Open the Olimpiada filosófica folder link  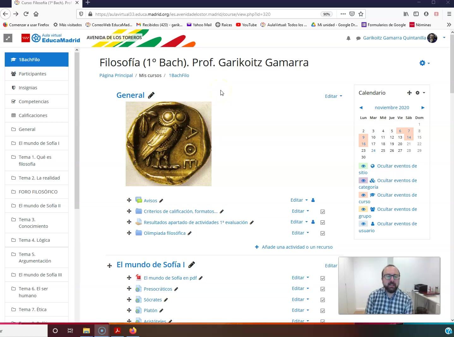pos(164,233)
